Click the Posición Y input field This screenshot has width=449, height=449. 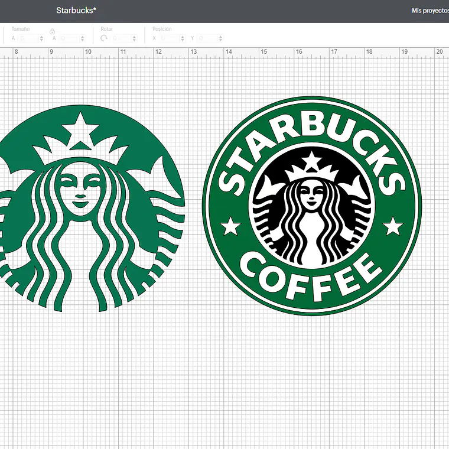point(207,38)
